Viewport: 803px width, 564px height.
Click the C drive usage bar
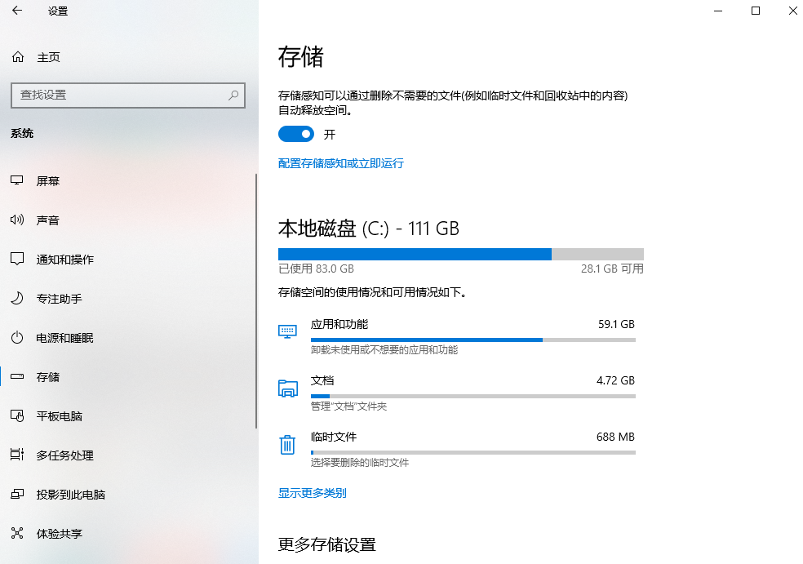(461, 254)
